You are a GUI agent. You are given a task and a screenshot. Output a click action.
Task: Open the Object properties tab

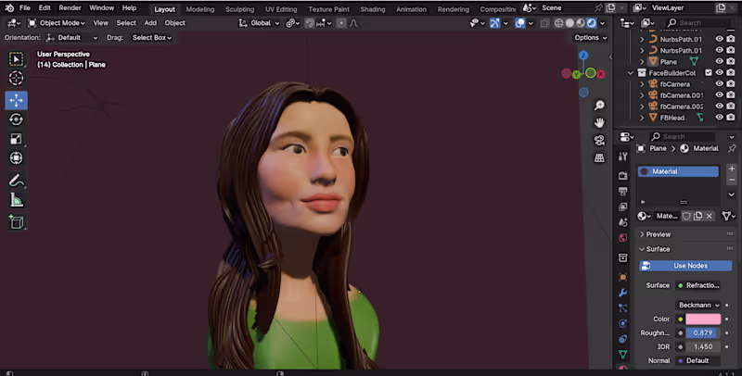(622, 277)
